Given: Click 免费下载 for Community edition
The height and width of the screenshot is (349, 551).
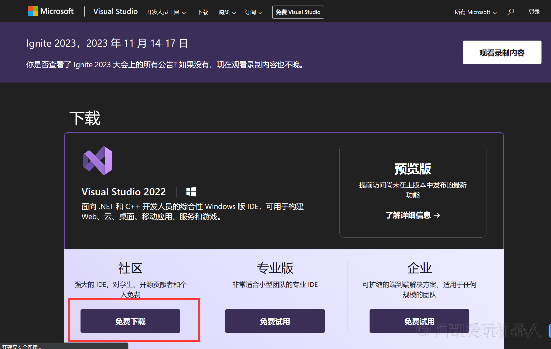Looking at the screenshot, I should pyautogui.click(x=130, y=321).
